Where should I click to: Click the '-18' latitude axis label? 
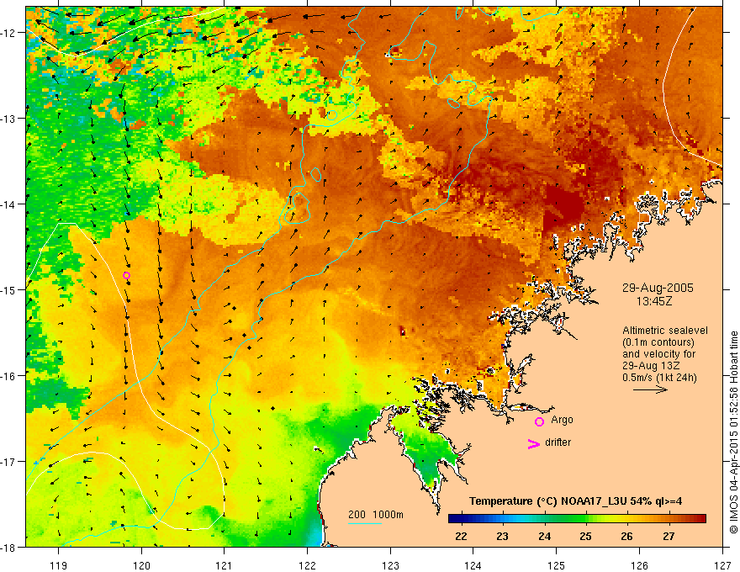pos(9,547)
